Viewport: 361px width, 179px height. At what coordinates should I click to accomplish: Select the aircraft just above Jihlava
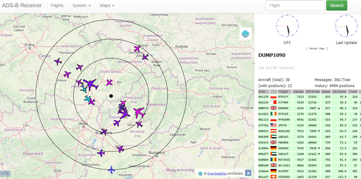point(67,74)
